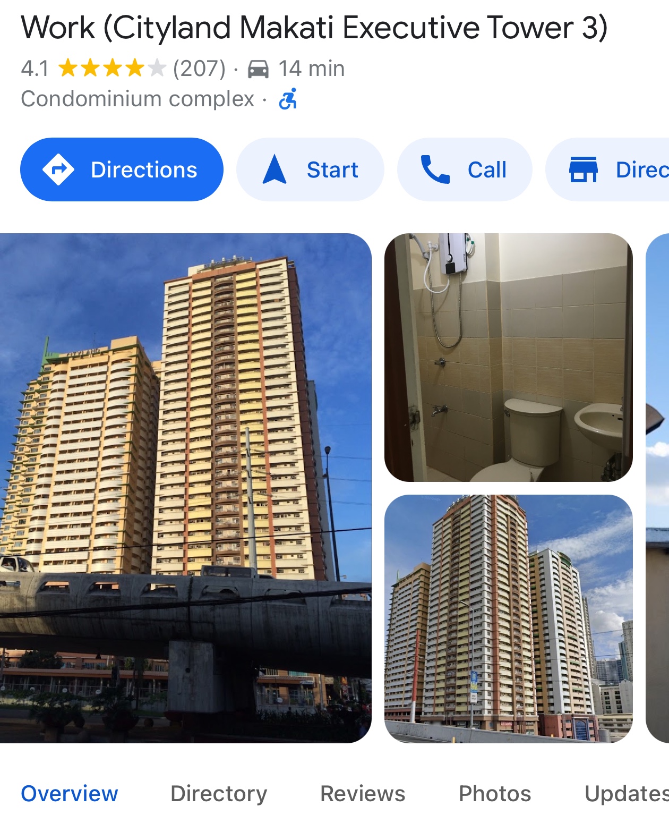669x823 pixels.
Task: Tap the directions arrow diamond icon
Action: (x=58, y=169)
